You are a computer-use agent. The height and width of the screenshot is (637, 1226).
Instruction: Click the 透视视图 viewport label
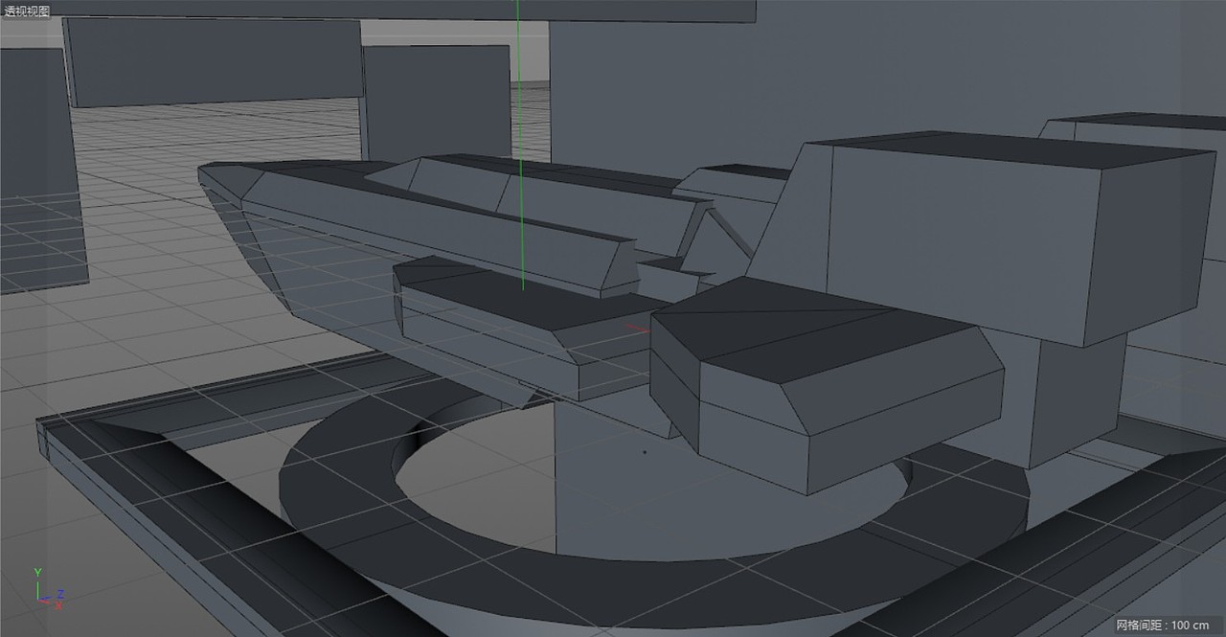(x=27, y=11)
